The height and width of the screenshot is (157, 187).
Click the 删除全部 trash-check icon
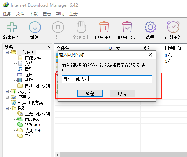click(127, 27)
